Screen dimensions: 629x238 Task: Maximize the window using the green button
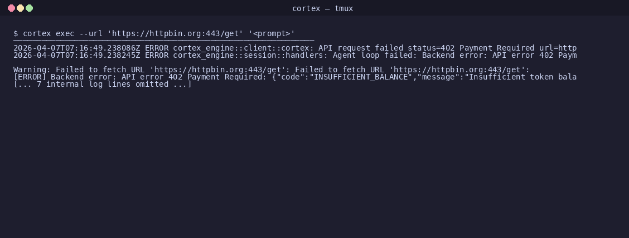29,8
